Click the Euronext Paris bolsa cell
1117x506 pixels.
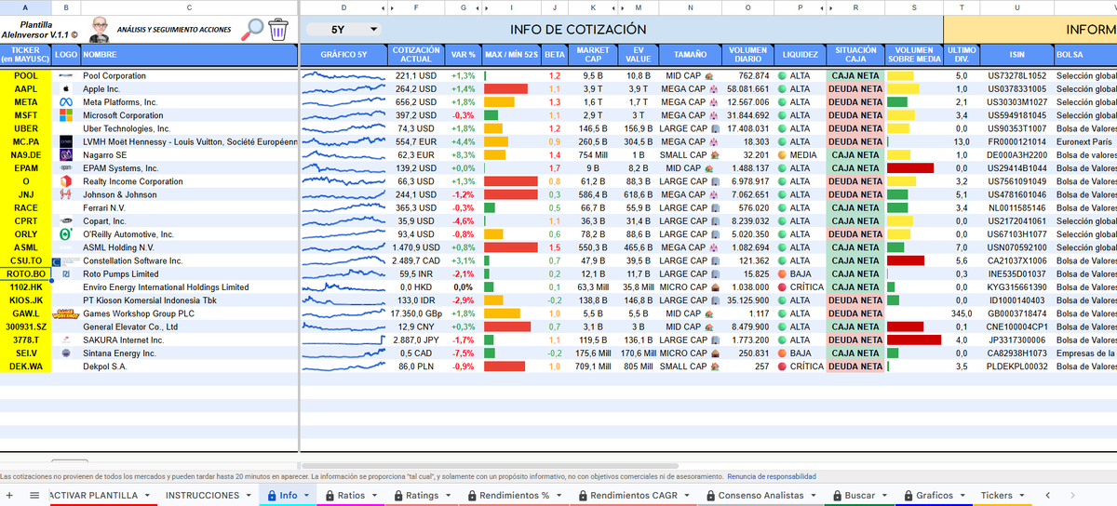(1085, 142)
